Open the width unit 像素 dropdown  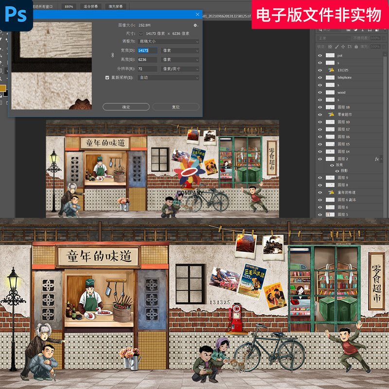180,51
